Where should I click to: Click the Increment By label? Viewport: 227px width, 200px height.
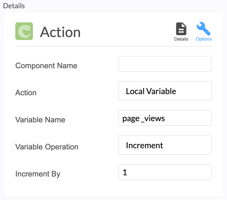pos(38,174)
